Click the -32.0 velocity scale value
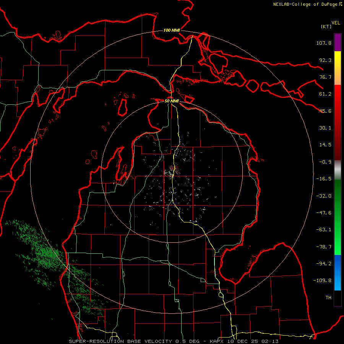Viewport: 344px width, 344px height. (324, 196)
